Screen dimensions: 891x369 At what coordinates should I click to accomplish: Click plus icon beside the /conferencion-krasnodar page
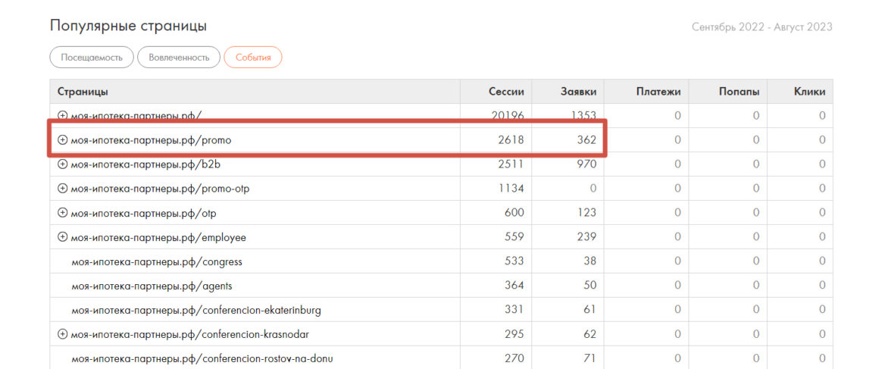[63, 334]
